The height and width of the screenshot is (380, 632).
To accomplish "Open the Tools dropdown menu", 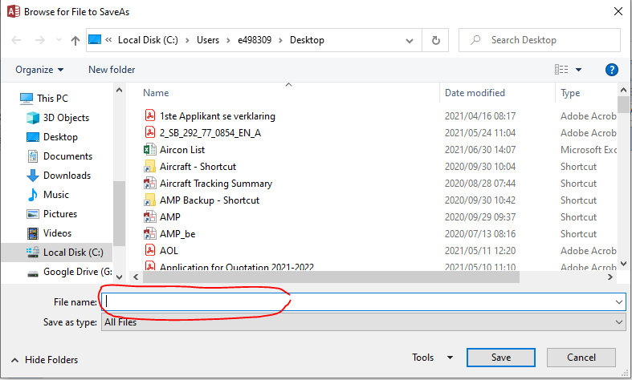I will (x=432, y=358).
